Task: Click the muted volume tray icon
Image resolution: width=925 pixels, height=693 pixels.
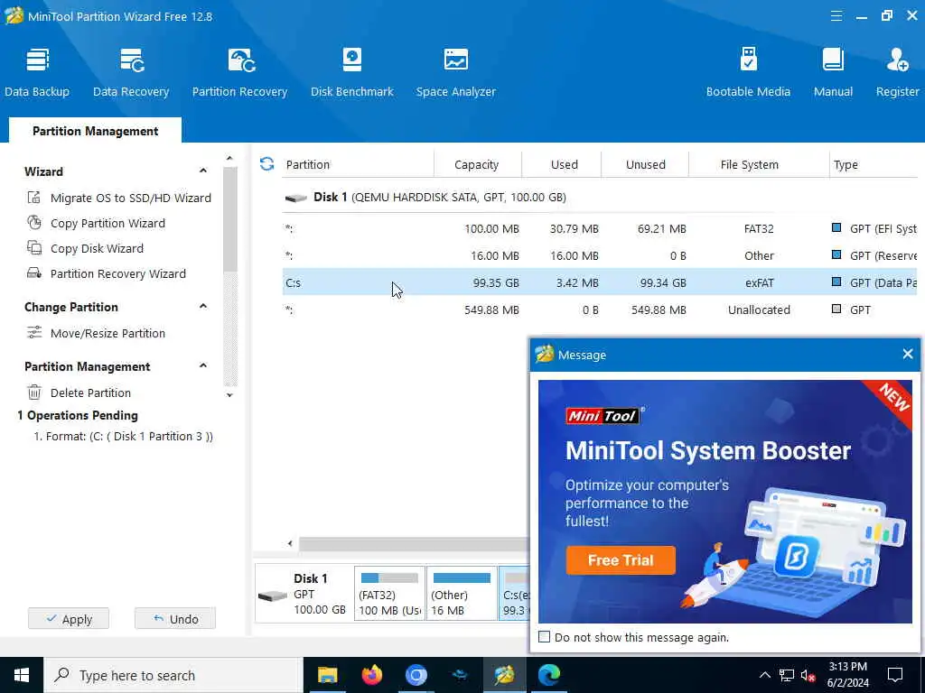Action: coord(808,675)
